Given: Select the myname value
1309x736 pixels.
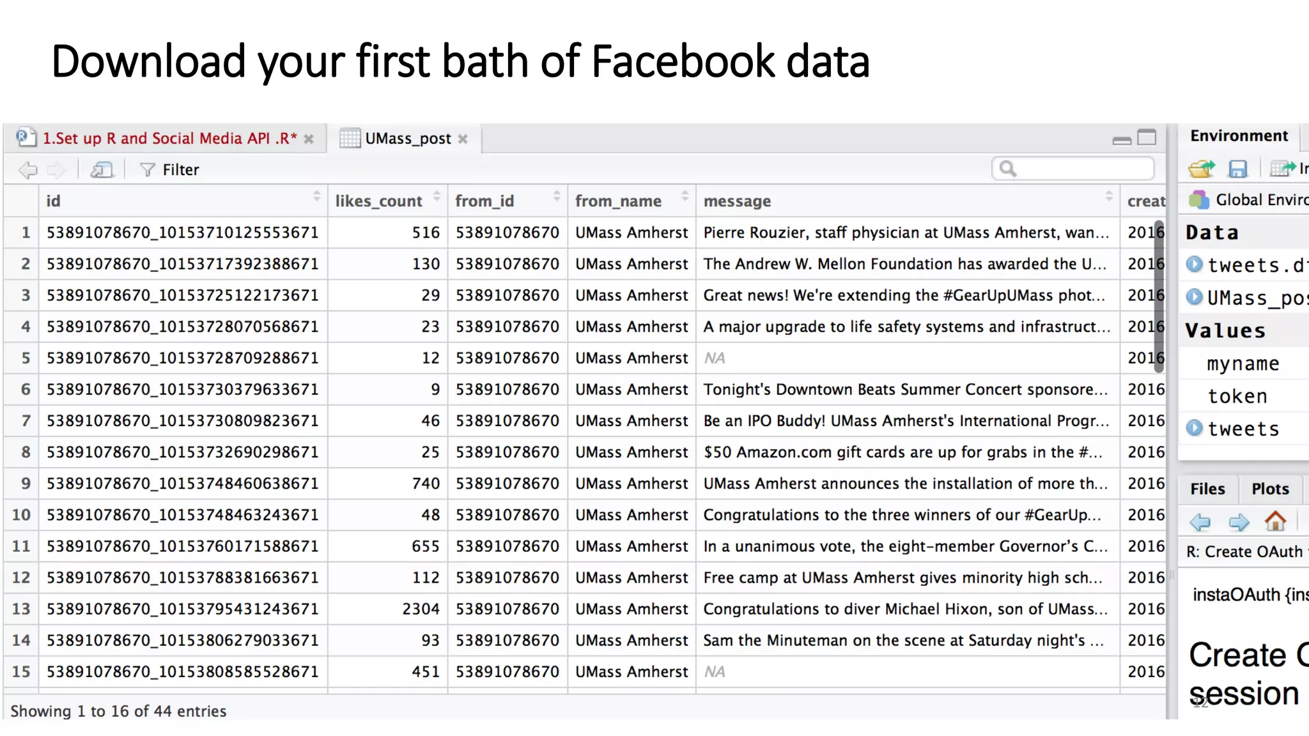Looking at the screenshot, I should point(1243,364).
